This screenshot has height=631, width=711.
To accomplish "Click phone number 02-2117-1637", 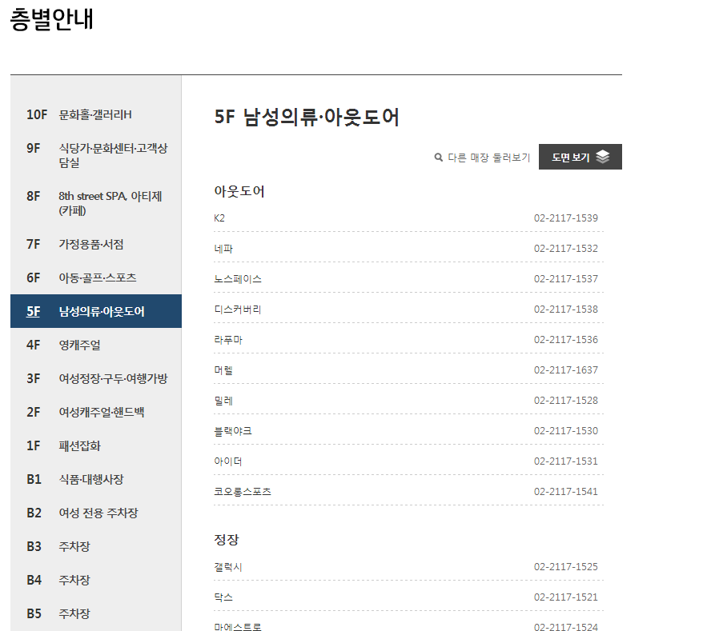I will [x=566, y=369].
